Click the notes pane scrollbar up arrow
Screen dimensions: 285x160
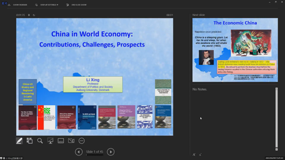coord(276,89)
